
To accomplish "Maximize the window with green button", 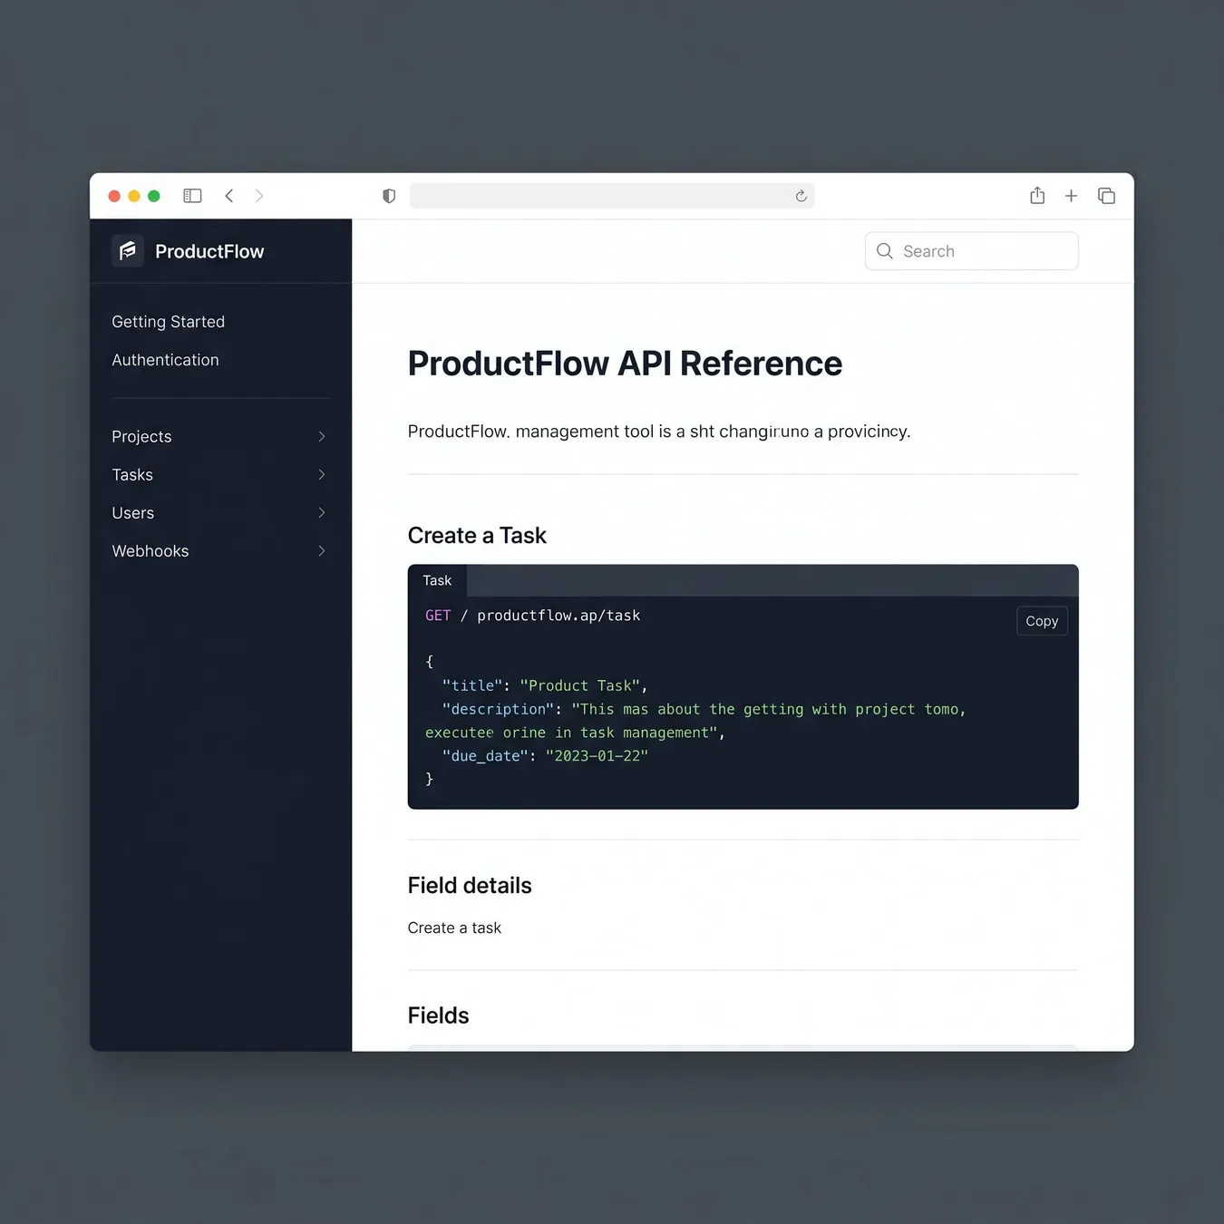I will [x=154, y=196].
